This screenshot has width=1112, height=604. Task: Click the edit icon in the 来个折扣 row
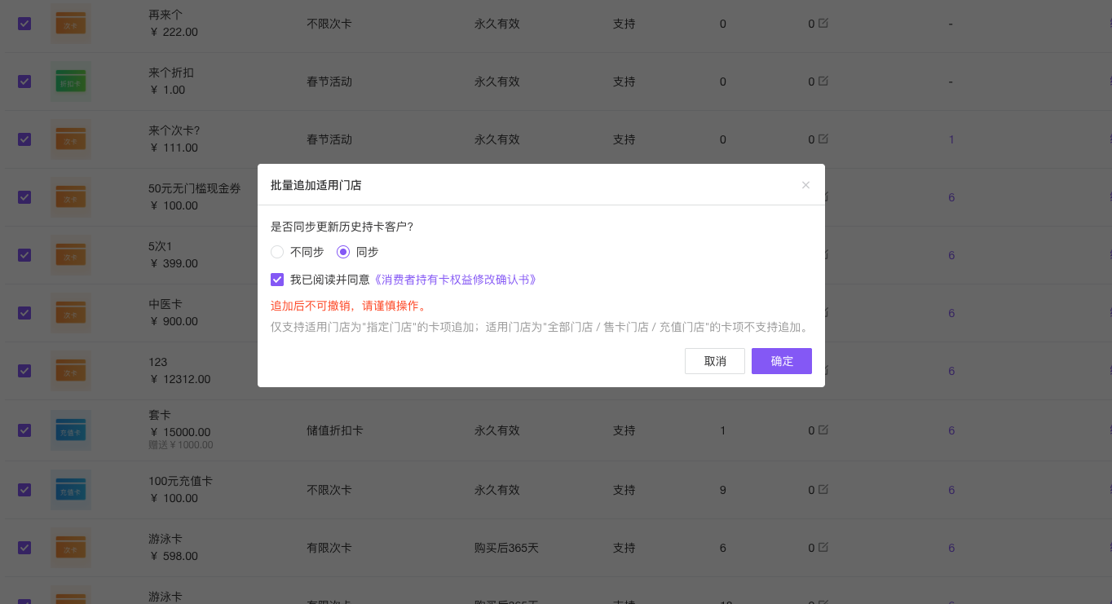[823, 81]
